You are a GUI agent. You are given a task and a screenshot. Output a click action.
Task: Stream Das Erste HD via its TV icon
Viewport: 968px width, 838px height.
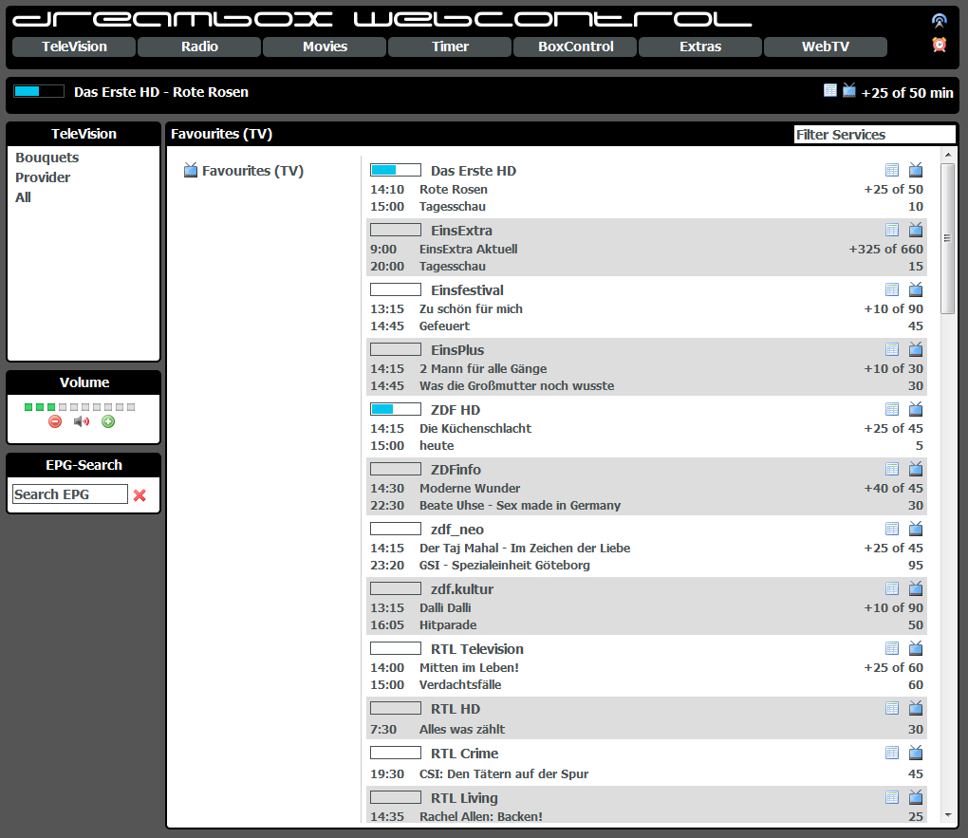point(916,169)
